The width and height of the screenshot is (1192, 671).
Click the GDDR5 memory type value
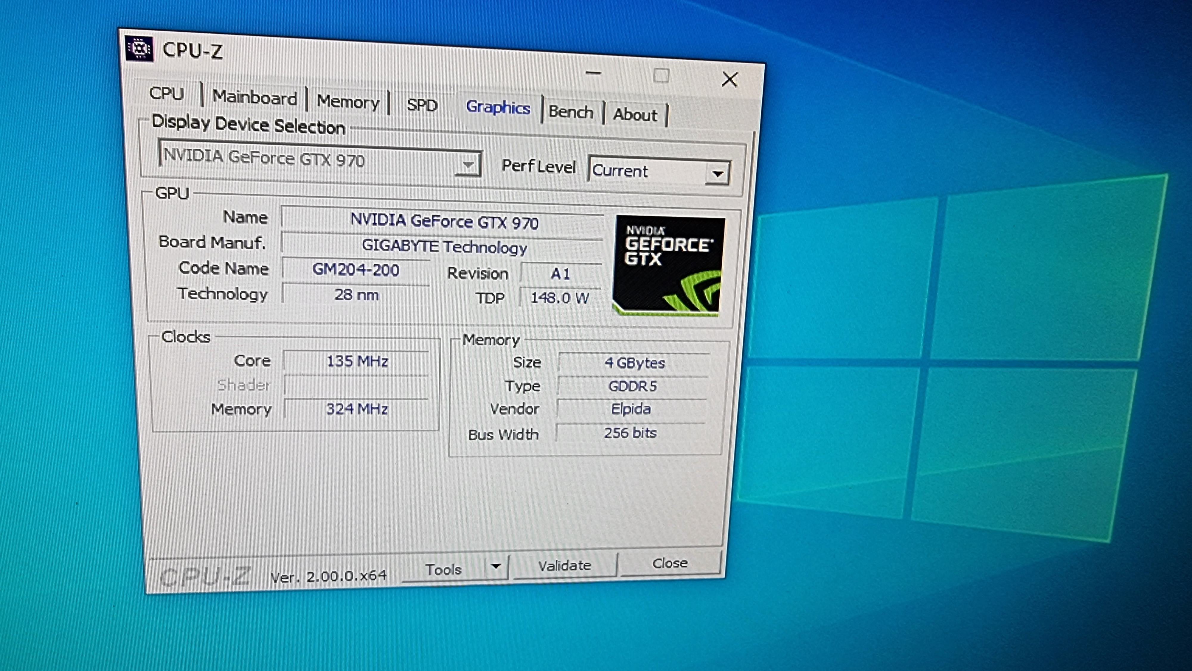click(x=632, y=386)
